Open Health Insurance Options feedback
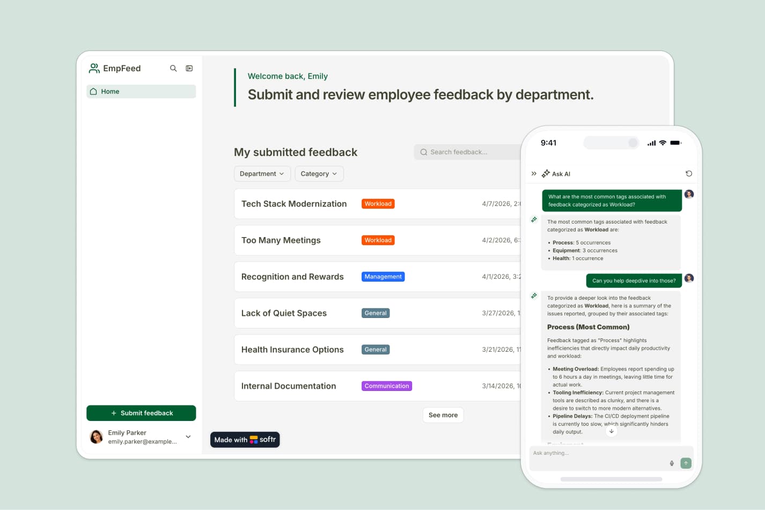This screenshot has width=765, height=510. [x=378, y=350]
